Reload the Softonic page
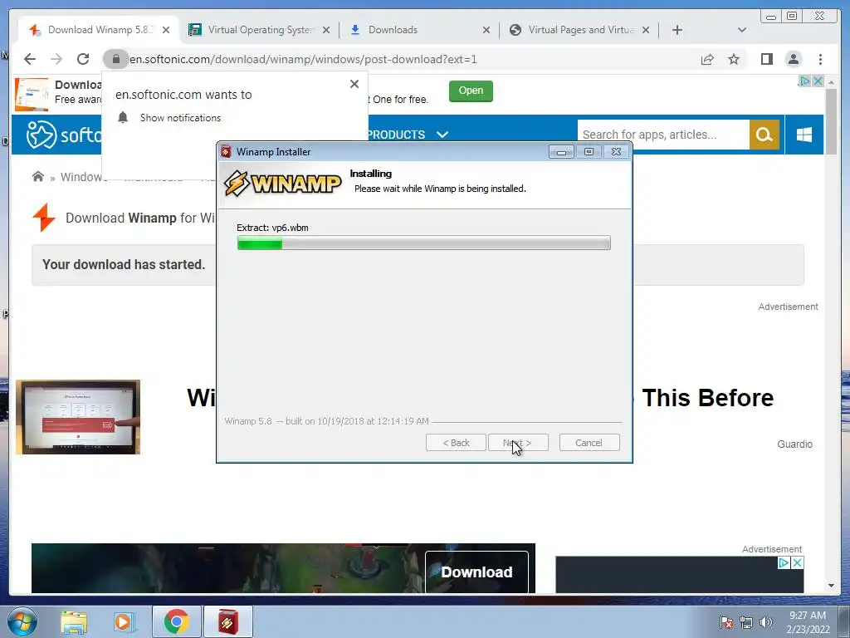The height and width of the screenshot is (638, 850). point(83,59)
